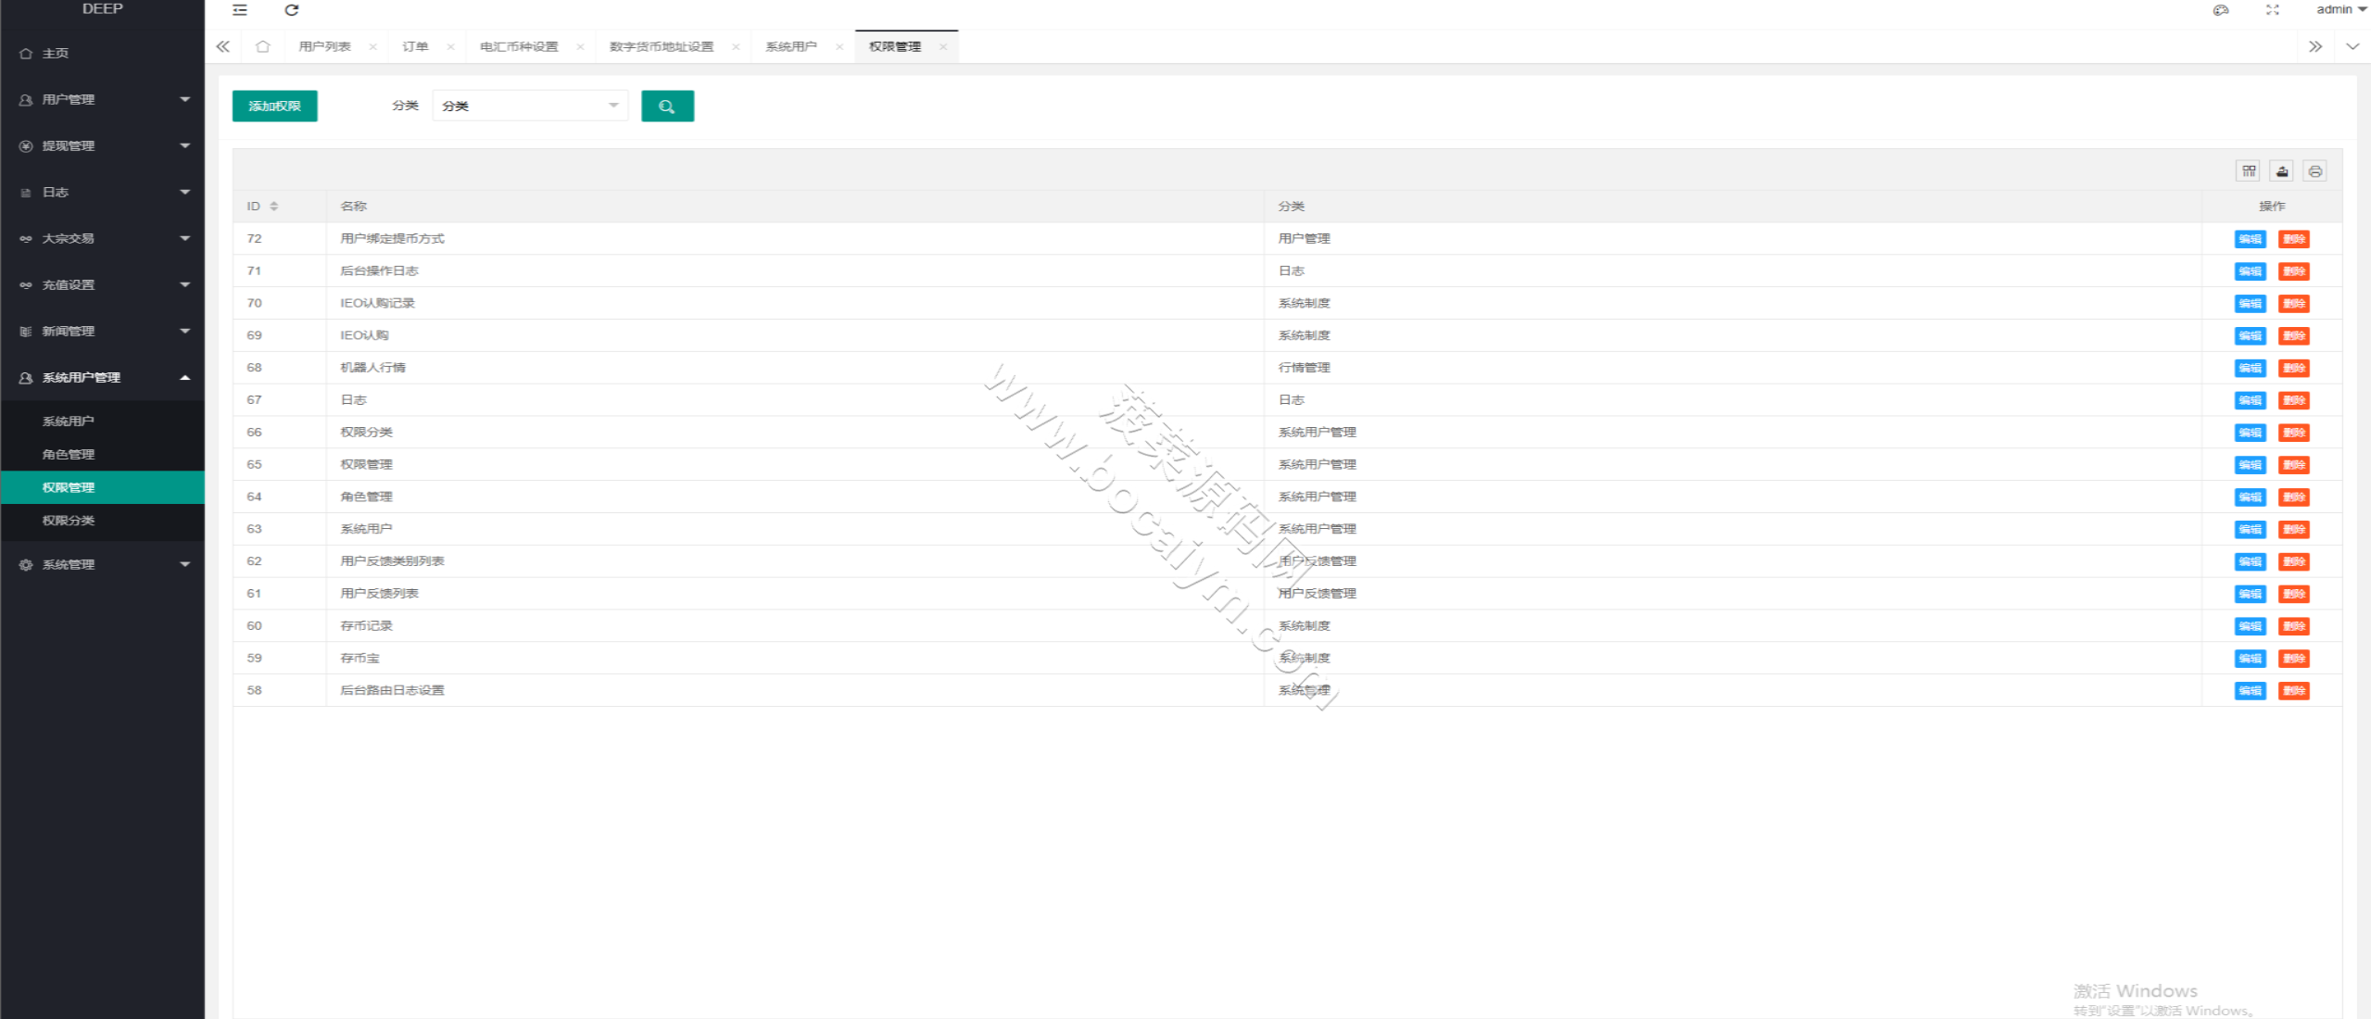Switch to the 订单 tab

[x=416, y=46]
